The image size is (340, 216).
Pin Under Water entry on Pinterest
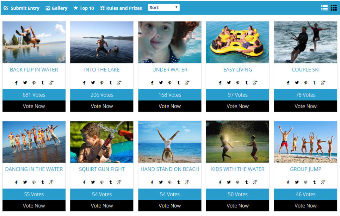tap(170, 83)
